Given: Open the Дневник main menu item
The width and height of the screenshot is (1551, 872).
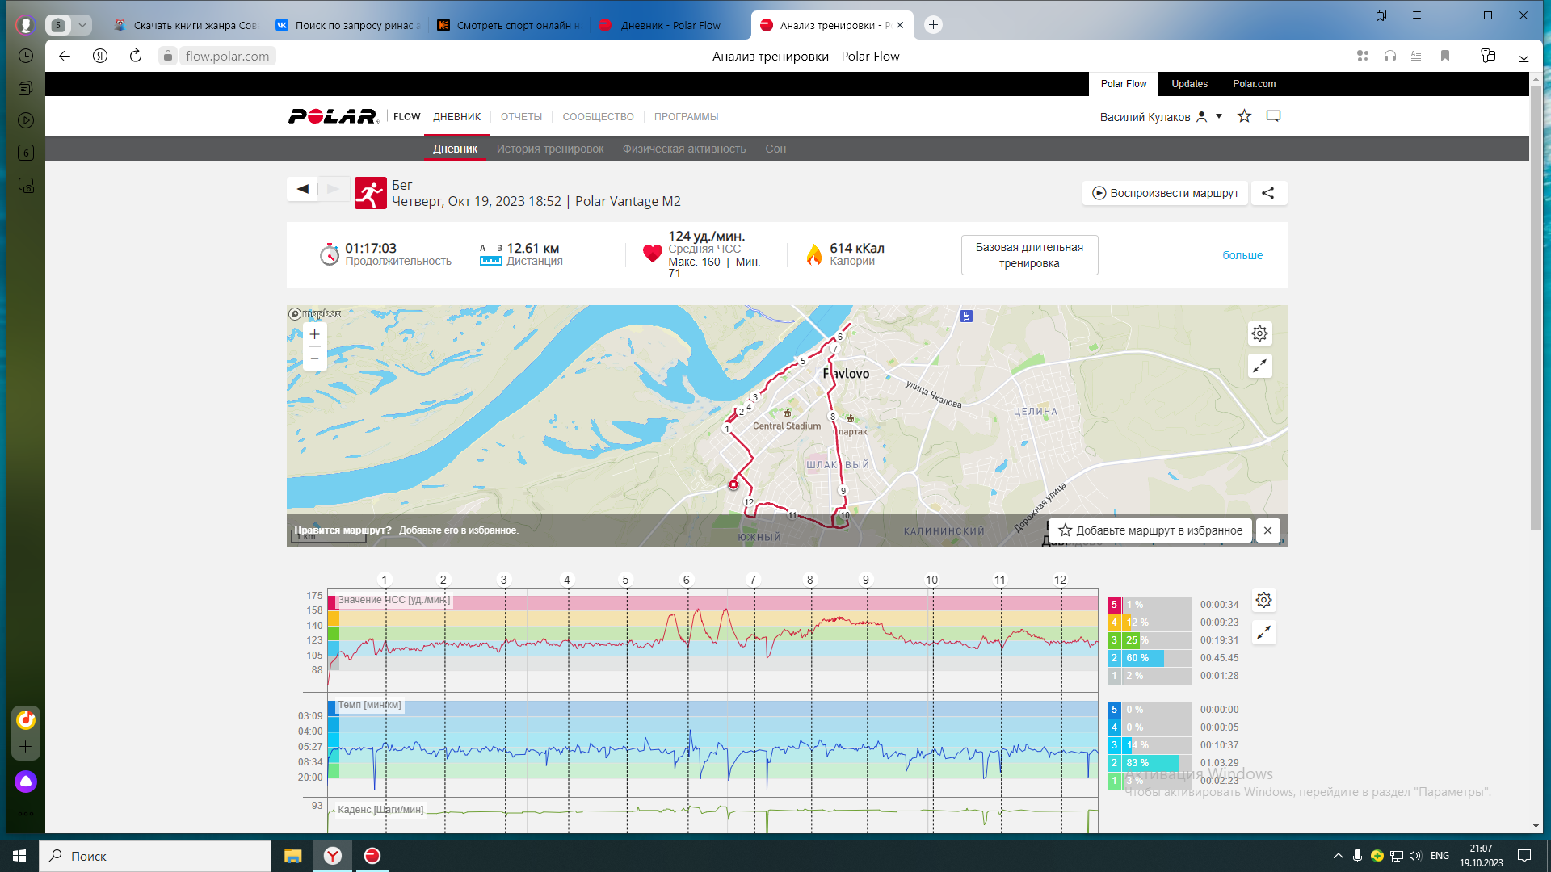Looking at the screenshot, I should click(x=456, y=117).
